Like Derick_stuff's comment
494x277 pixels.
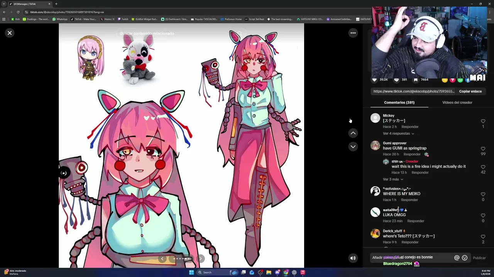coord(483,237)
